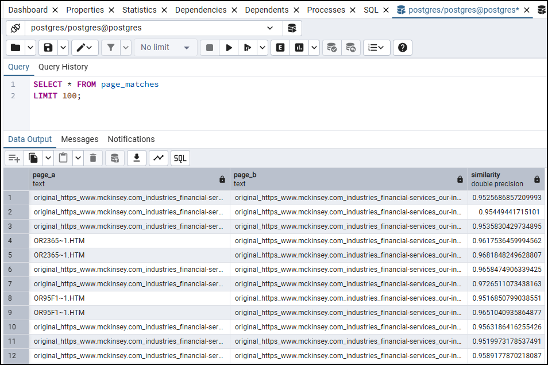The image size is (548, 365).
Task: Close the Dashboard tab
Action: point(55,10)
